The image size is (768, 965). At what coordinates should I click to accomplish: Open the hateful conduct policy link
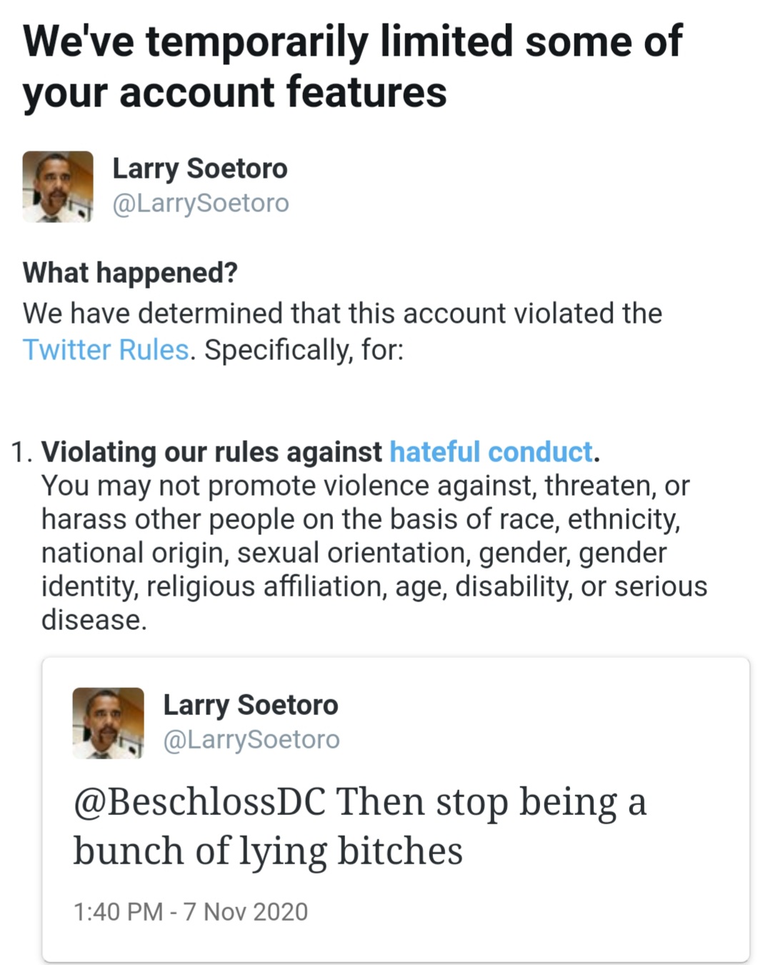(x=491, y=452)
